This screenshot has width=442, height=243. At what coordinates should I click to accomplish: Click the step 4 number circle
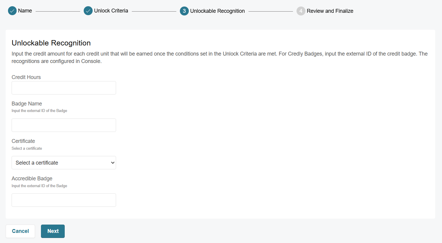[x=301, y=11]
